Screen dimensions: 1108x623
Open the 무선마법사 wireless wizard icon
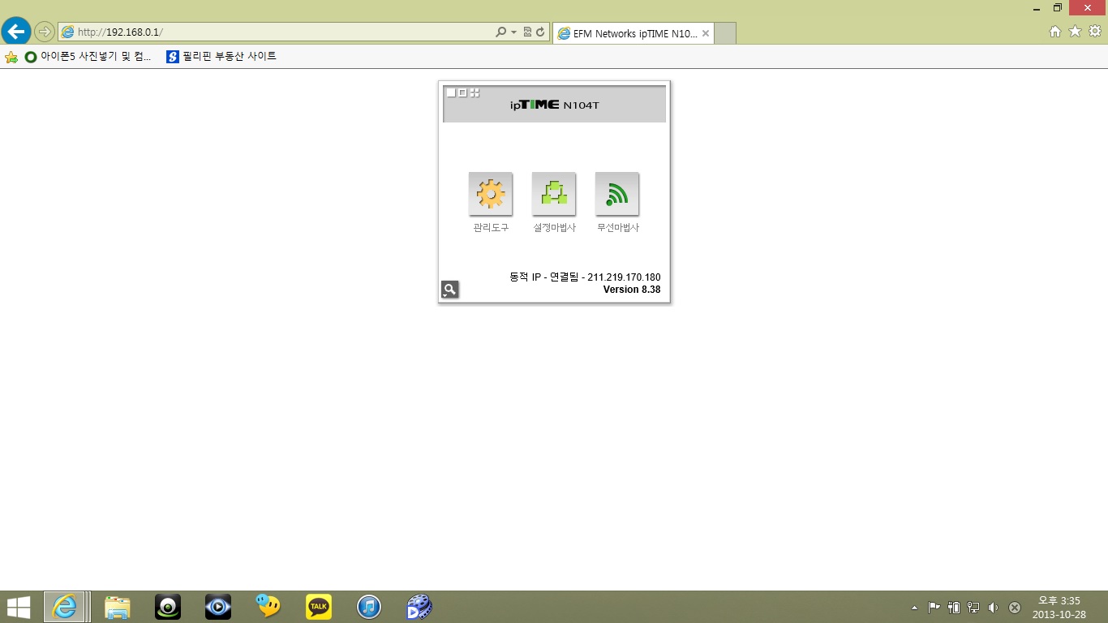click(x=617, y=194)
